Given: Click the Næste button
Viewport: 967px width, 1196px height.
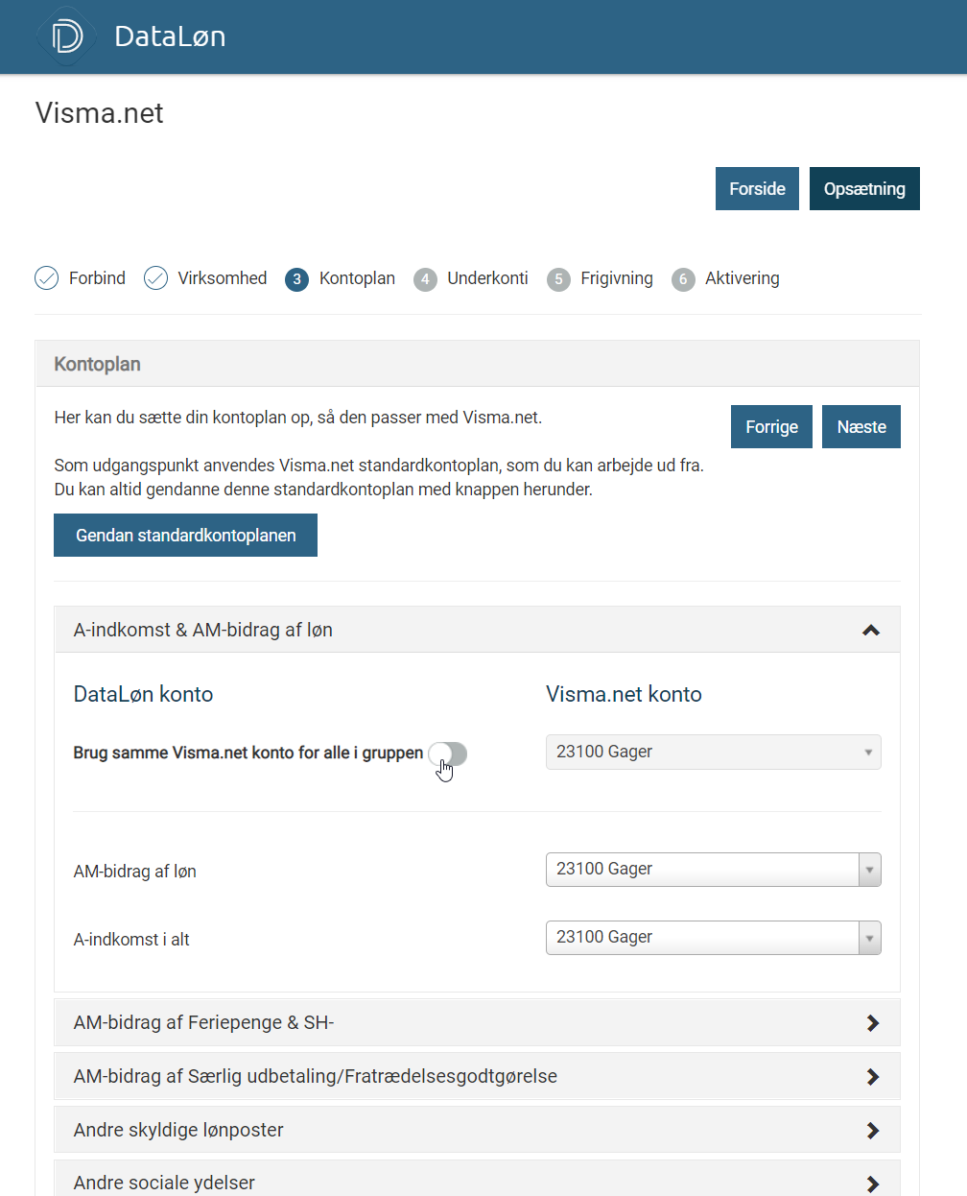Looking at the screenshot, I should click(x=861, y=427).
